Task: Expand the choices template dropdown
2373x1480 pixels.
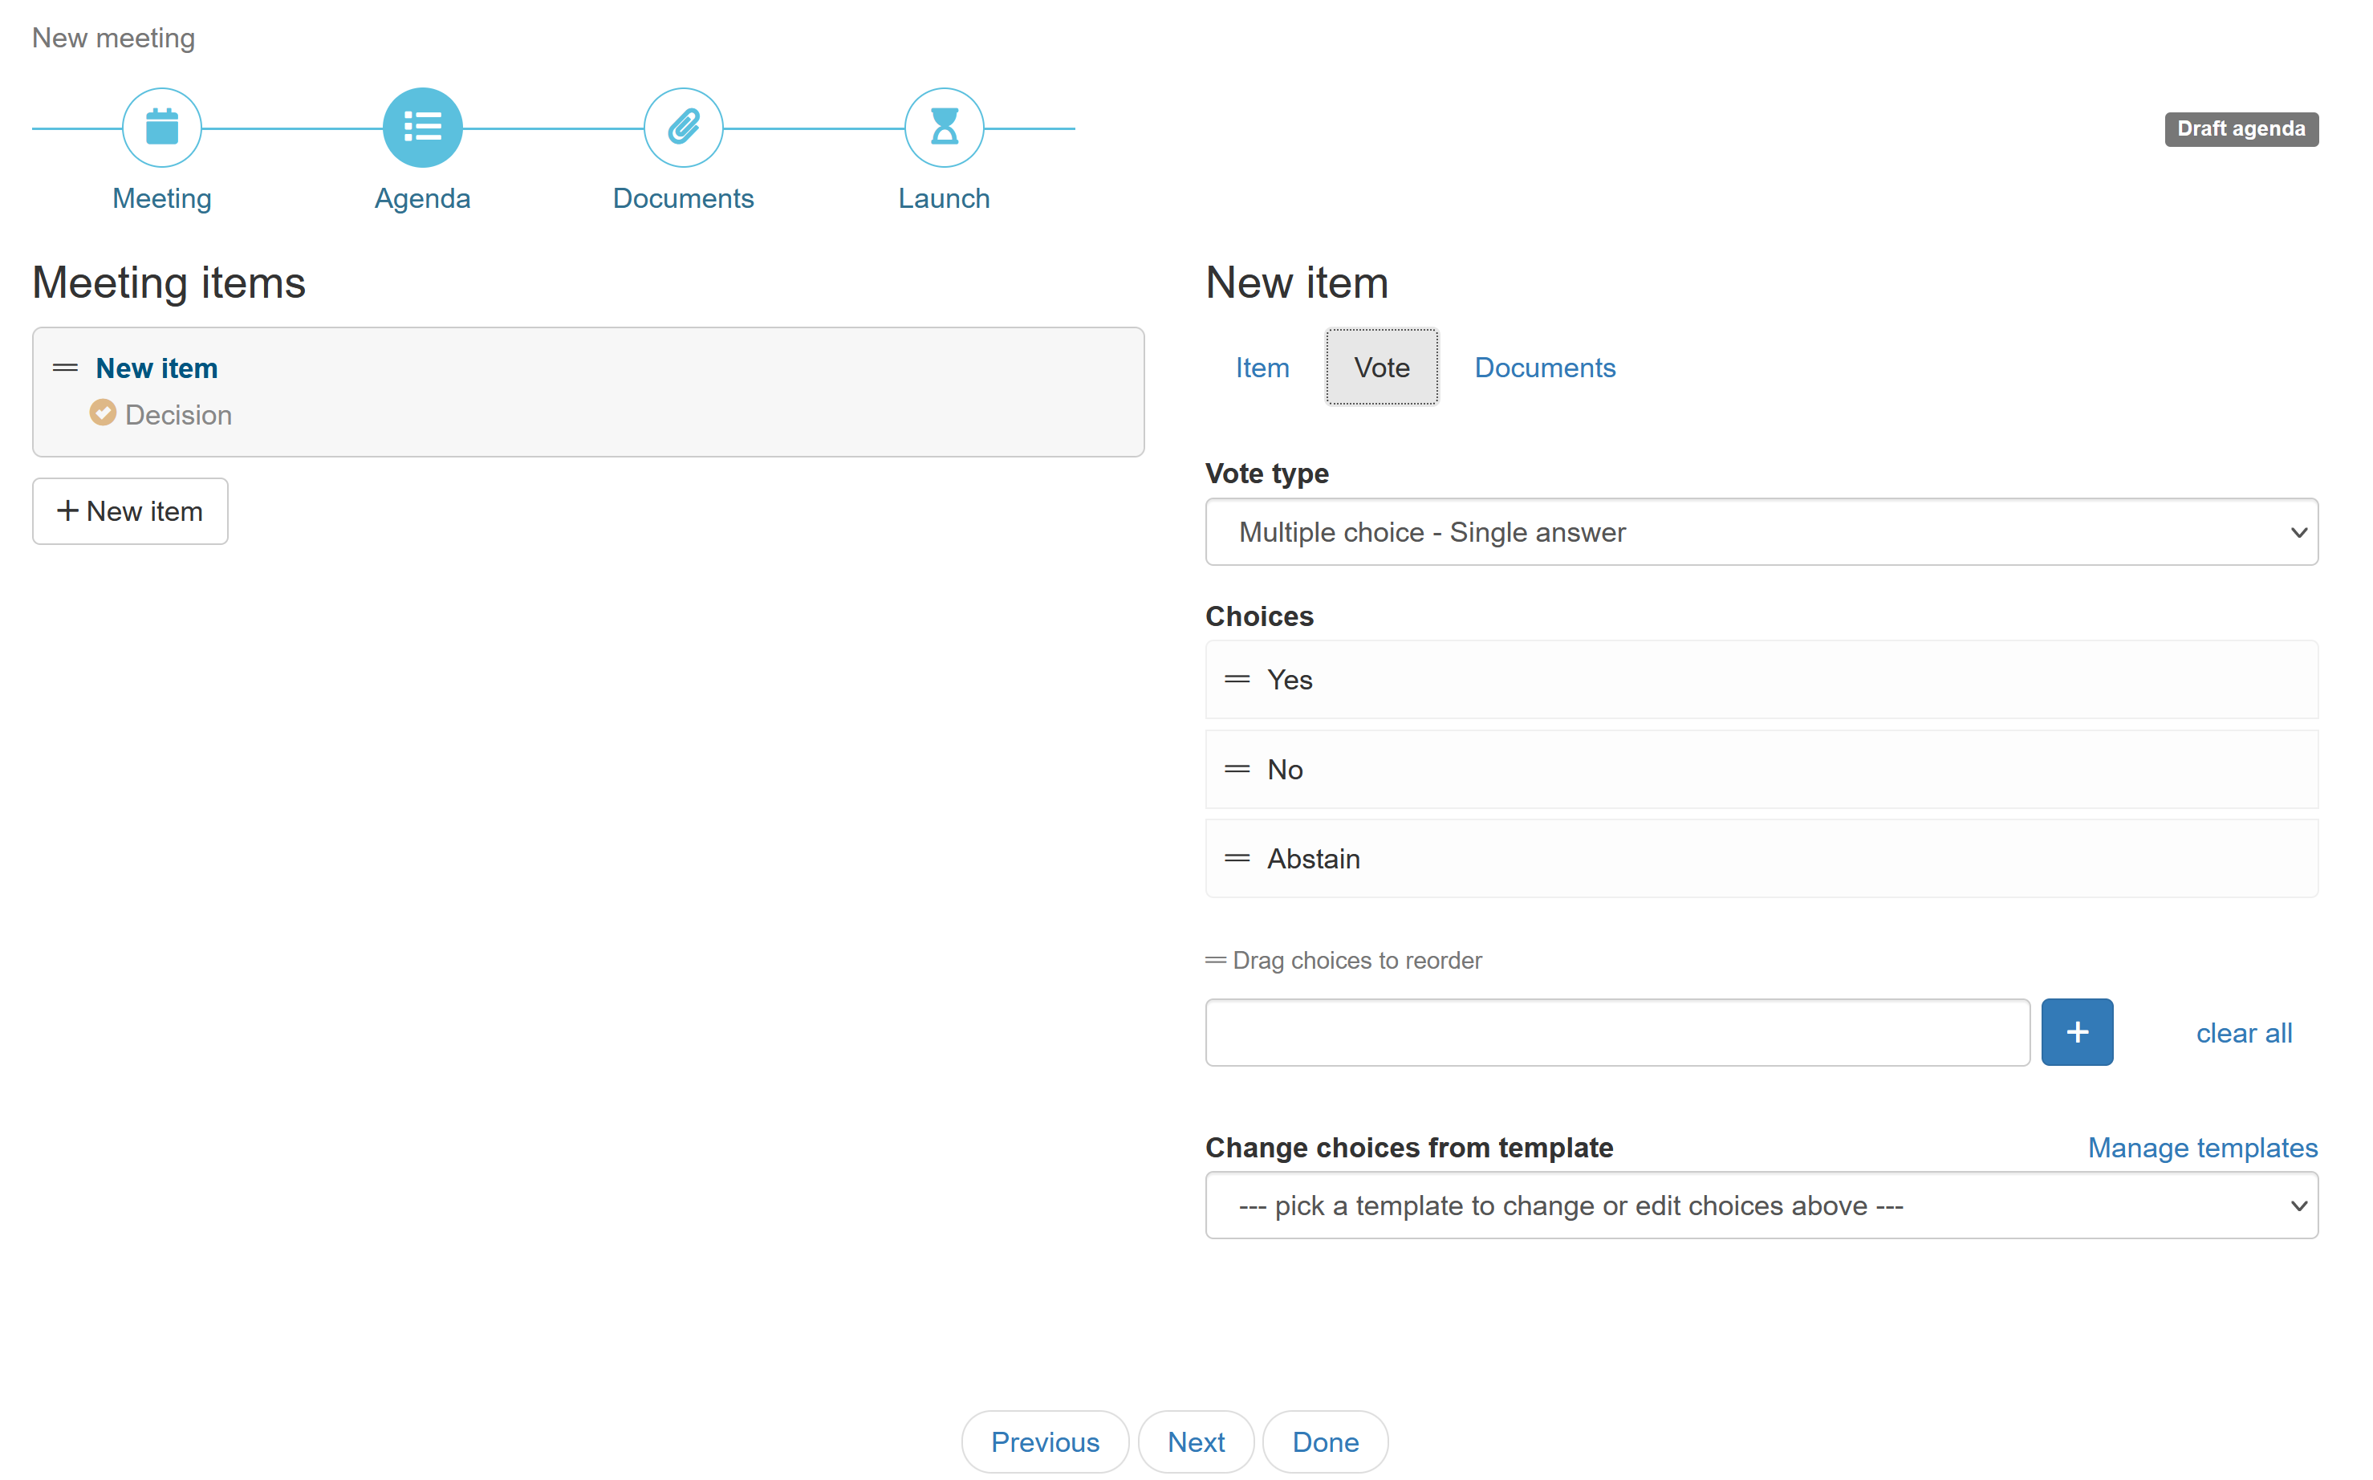Action: tap(1761, 1205)
